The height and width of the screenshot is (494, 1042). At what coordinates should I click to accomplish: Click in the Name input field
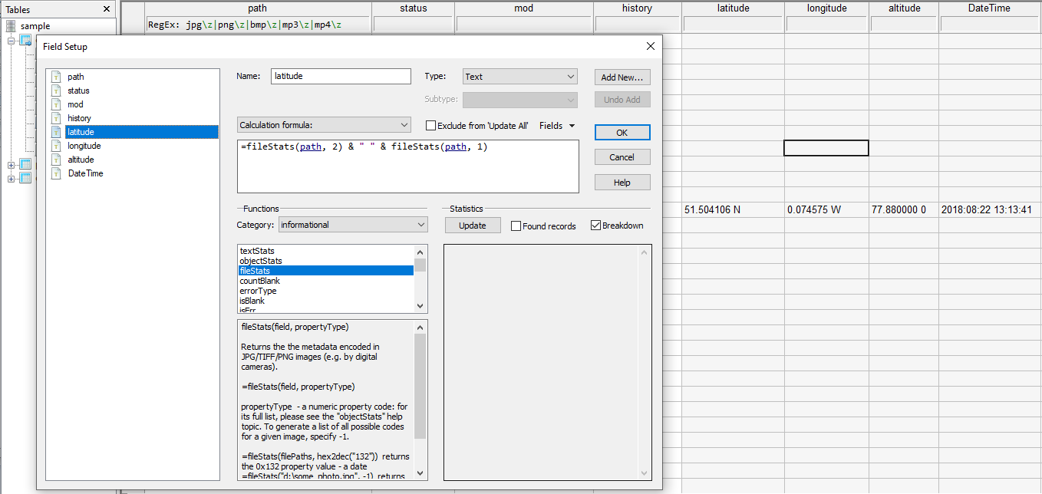341,77
